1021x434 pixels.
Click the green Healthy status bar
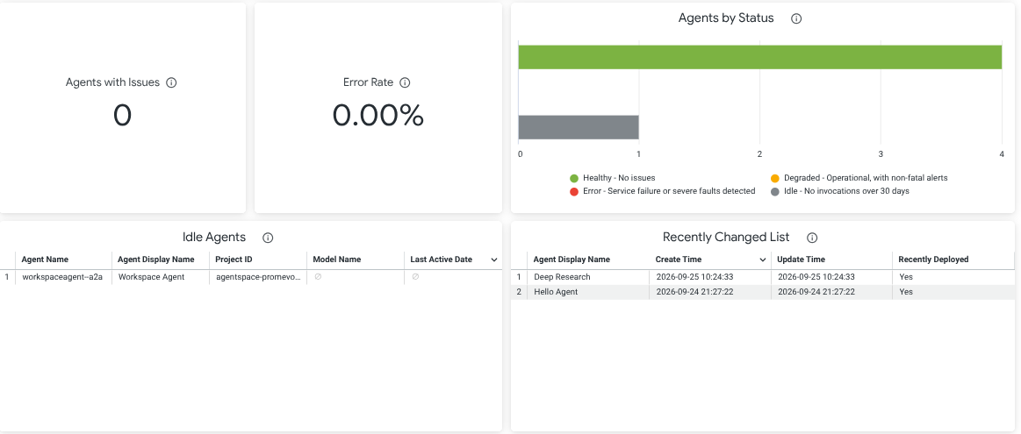click(760, 57)
